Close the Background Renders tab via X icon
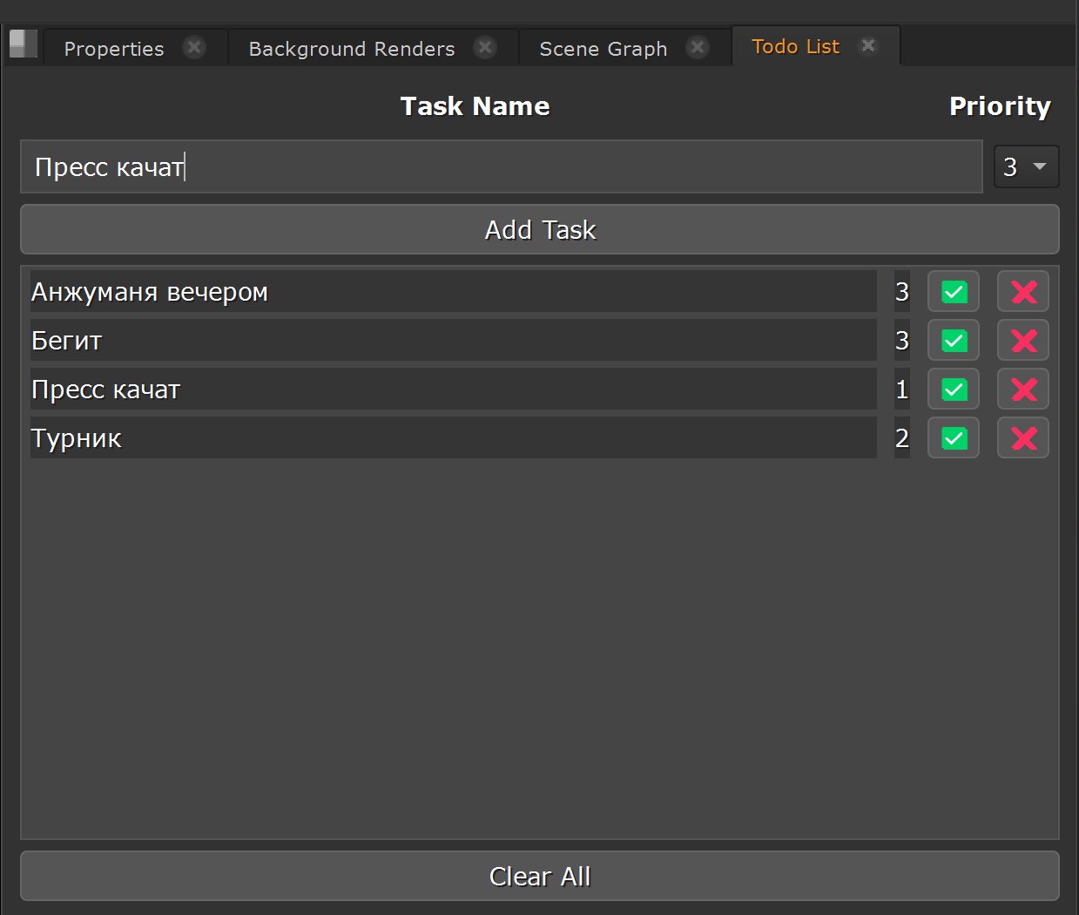Viewport: 1079px width, 915px height. [485, 47]
